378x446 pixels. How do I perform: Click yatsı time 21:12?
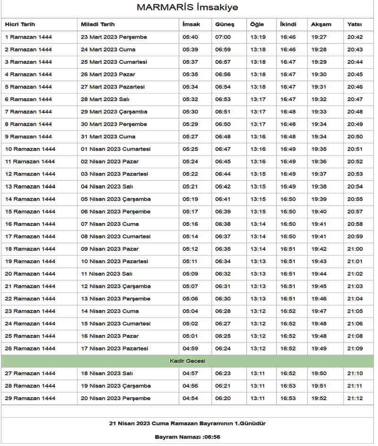[x=355, y=398]
